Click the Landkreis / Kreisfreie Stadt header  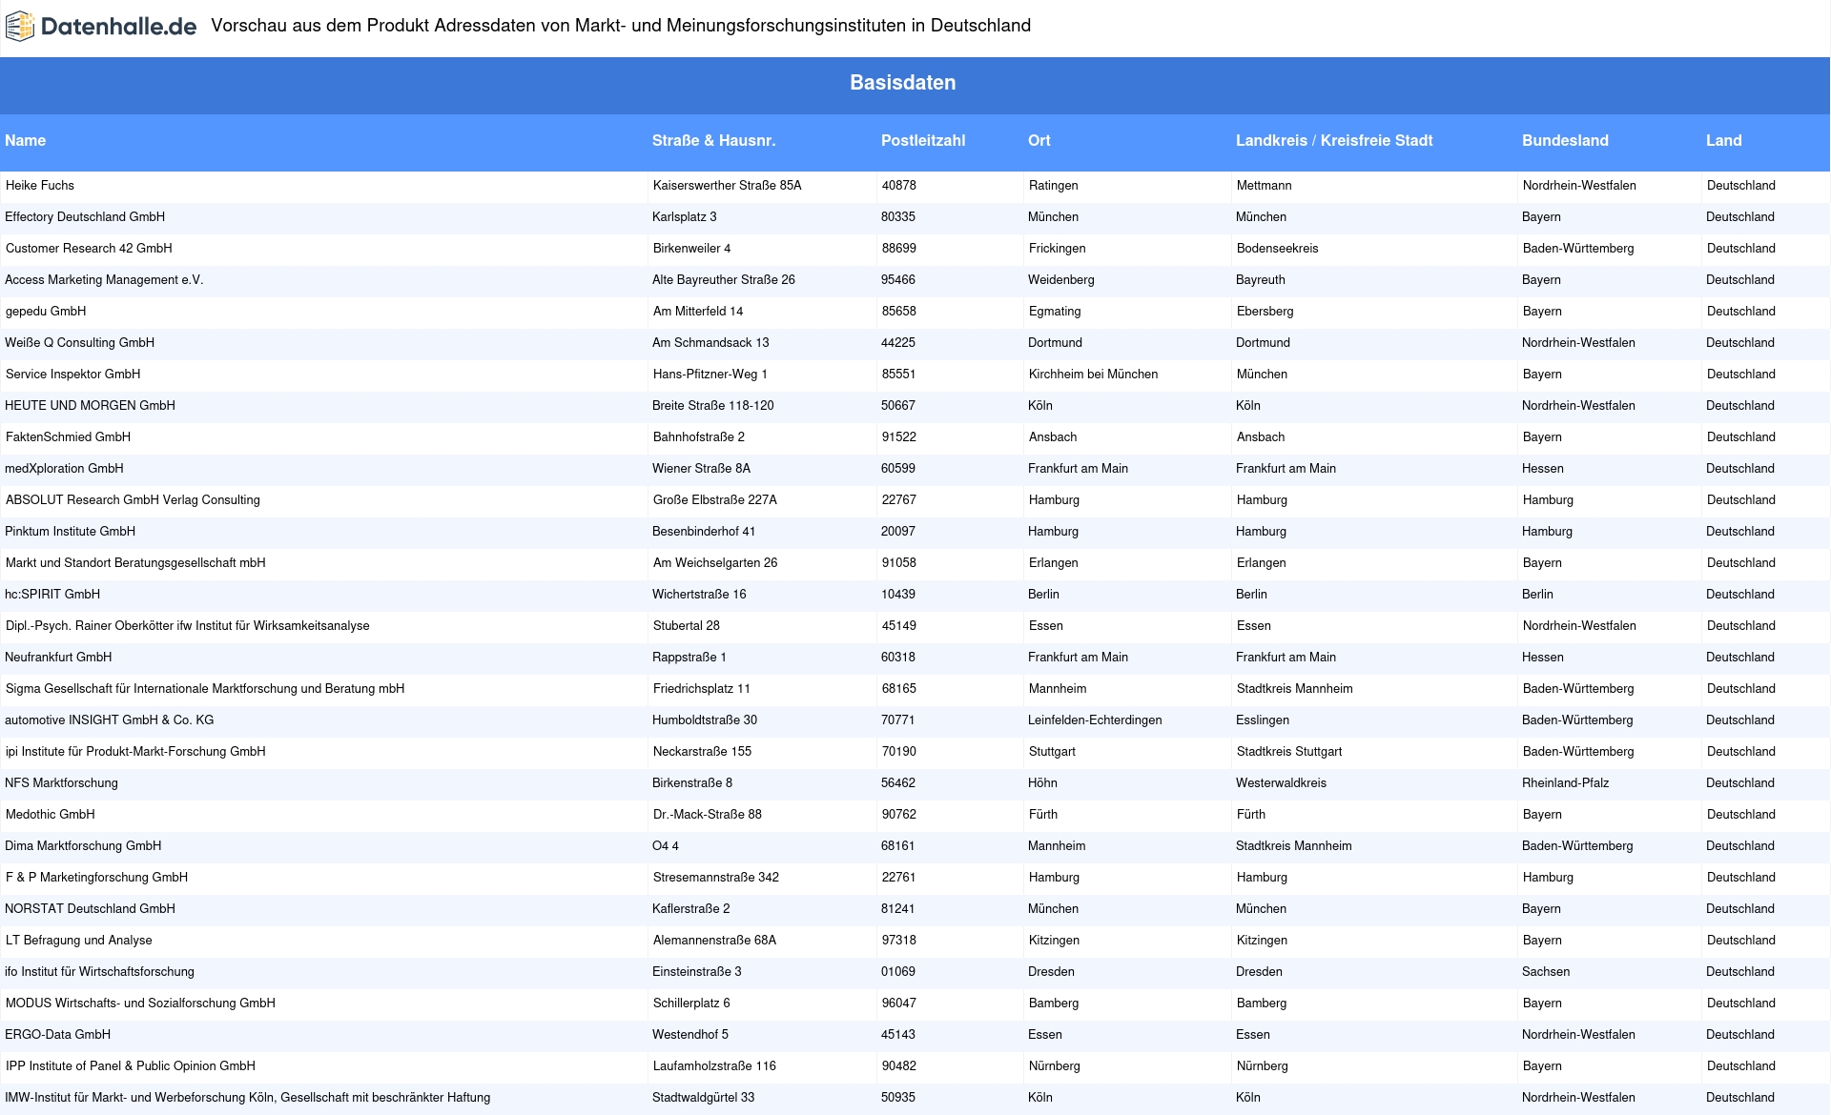1333,140
